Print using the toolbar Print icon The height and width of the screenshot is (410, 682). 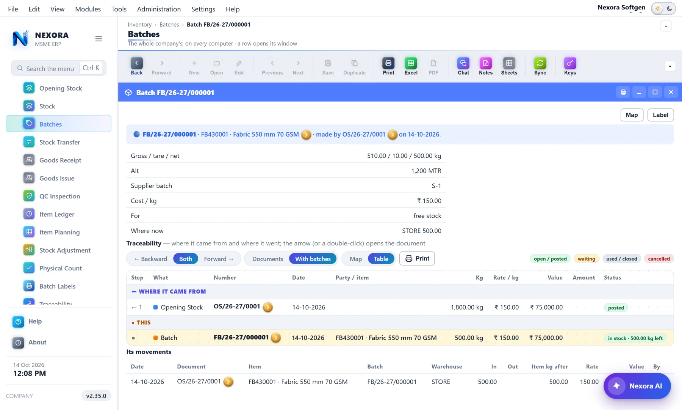(388, 66)
